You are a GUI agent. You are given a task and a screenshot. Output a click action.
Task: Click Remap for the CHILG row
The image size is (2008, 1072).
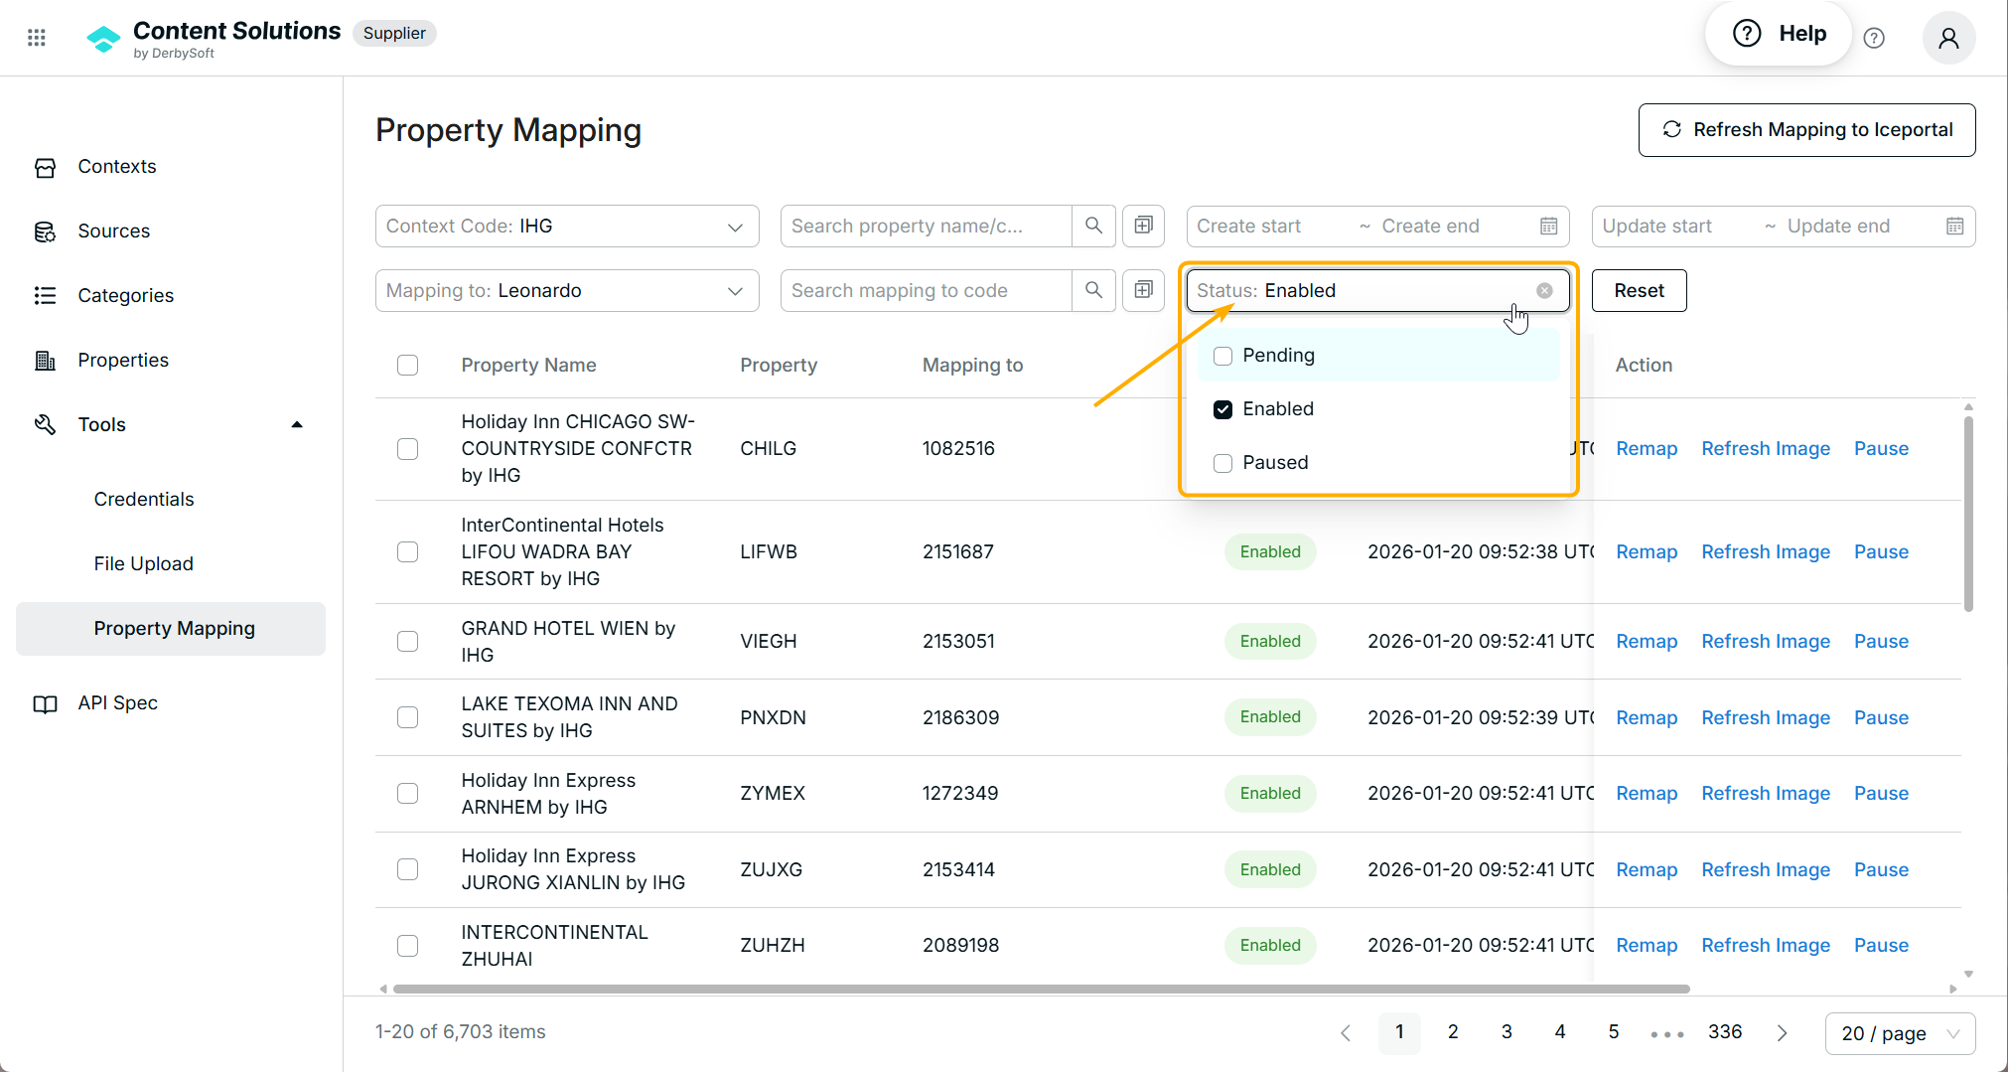1647,449
